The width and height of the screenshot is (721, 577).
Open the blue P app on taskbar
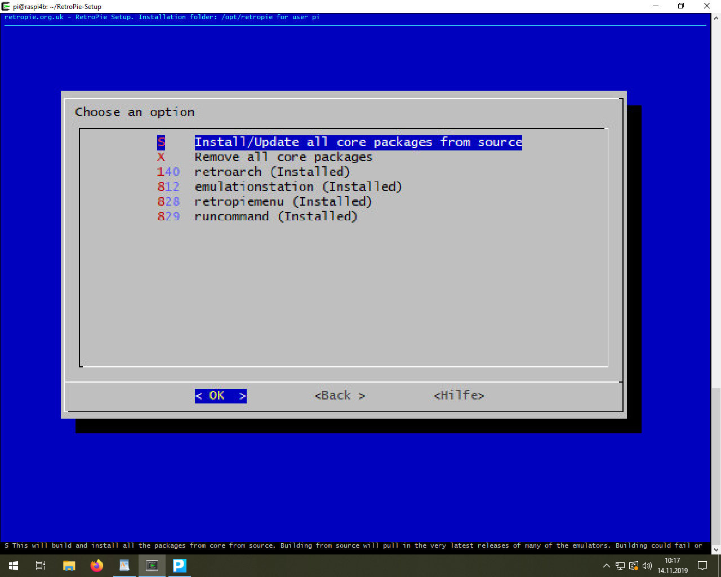(x=180, y=566)
